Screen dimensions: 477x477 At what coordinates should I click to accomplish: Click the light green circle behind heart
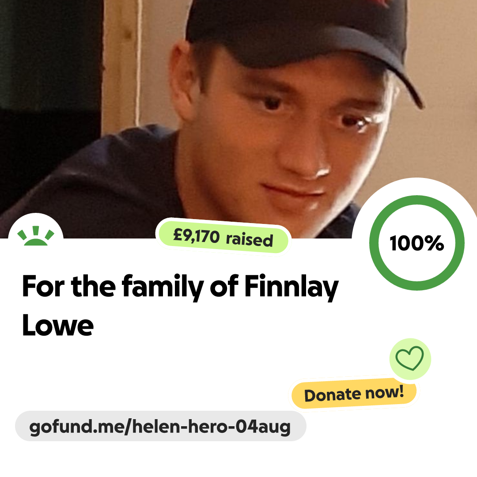click(x=410, y=359)
